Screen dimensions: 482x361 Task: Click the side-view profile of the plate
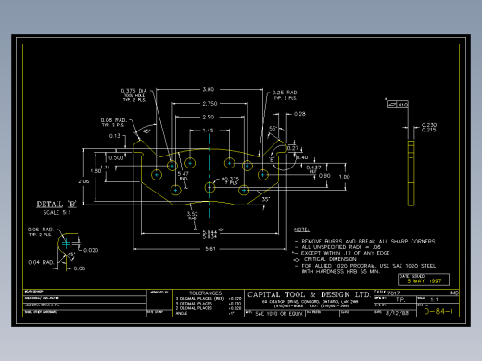pyautogui.click(x=411, y=173)
